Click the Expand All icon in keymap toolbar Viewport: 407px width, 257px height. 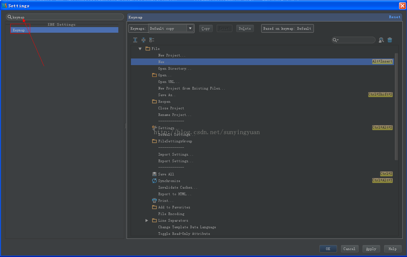coord(135,40)
